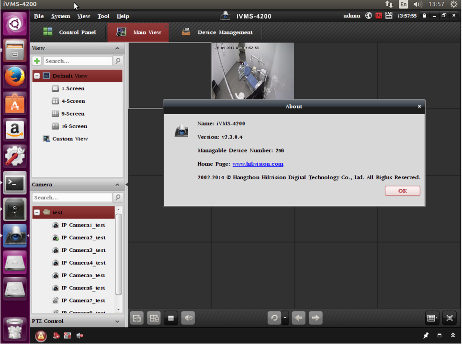The height and width of the screenshot is (344, 462).
Task: Go to previous page arrow
Action: [298, 318]
